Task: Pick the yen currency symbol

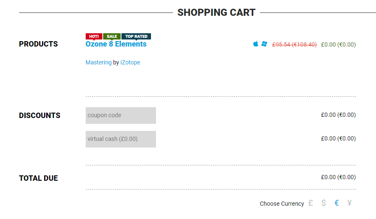Action: [349, 203]
